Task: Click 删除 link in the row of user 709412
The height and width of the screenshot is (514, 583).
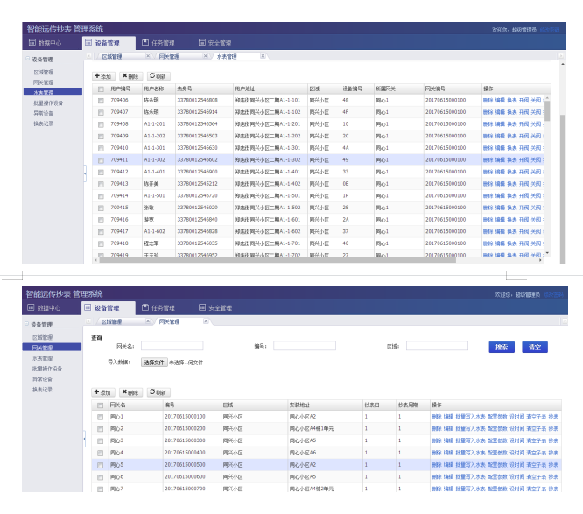Action: pyautogui.click(x=488, y=172)
